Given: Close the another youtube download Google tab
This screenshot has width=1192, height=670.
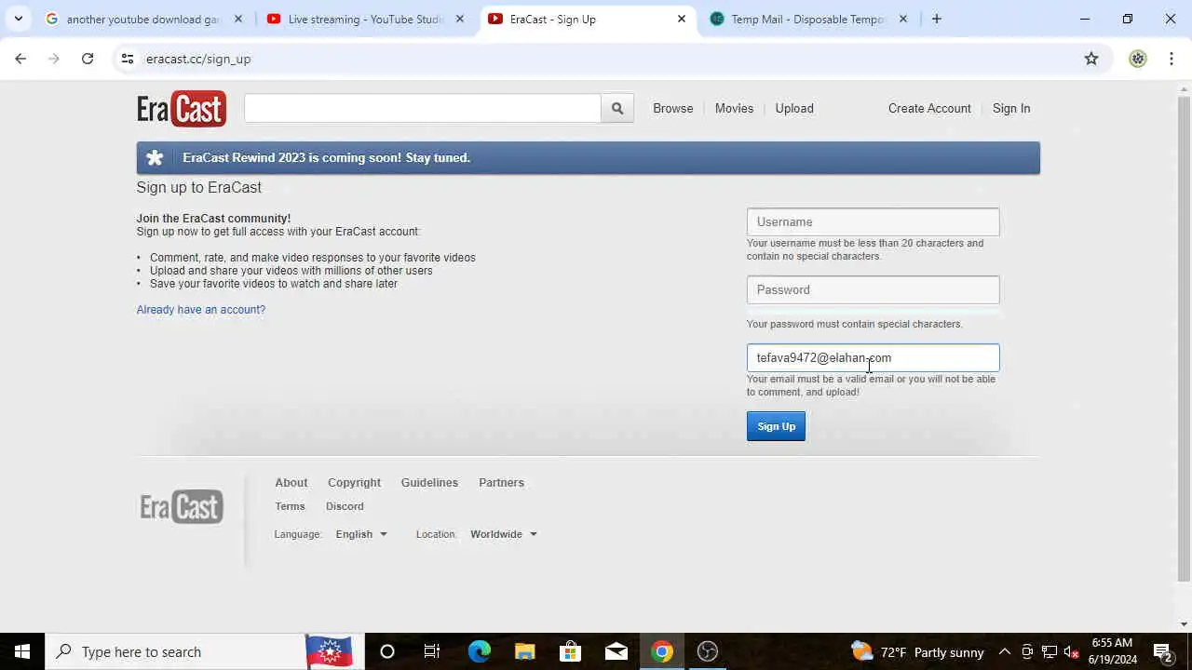Looking at the screenshot, I should coord(237,19).
